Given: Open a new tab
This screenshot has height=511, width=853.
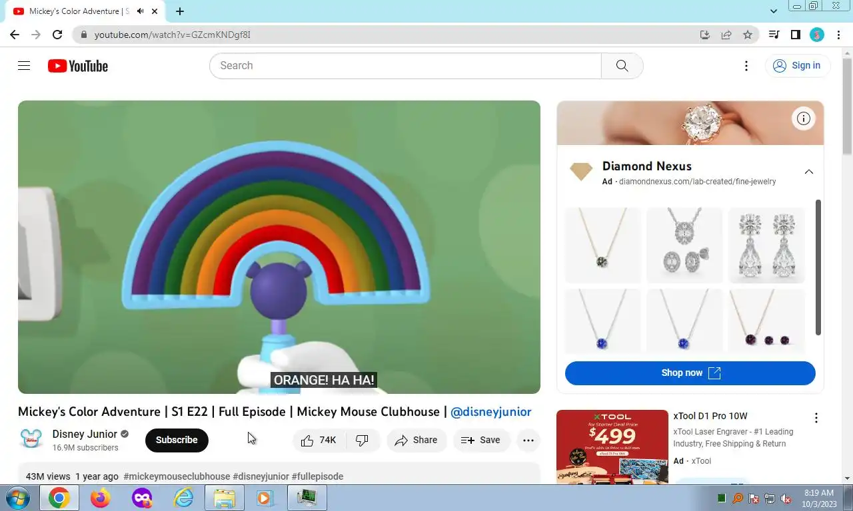Looking at the screenshot, I should tap(180, 11).
